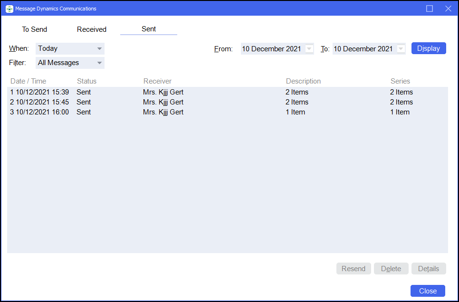459x302 pixels.
Task: Open the From date picker arrow
Action: (309, 48)
